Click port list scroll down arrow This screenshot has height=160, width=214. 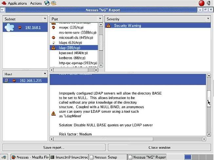coord(101,65)
